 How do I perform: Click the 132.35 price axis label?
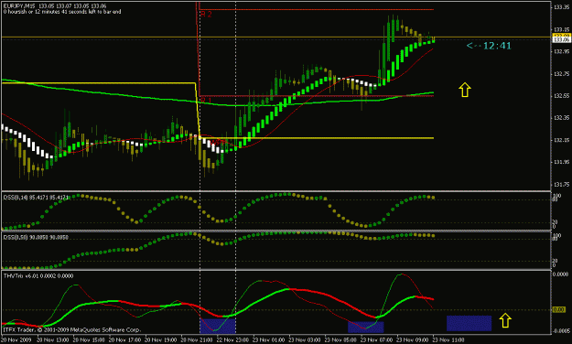[x=561, y=118]
